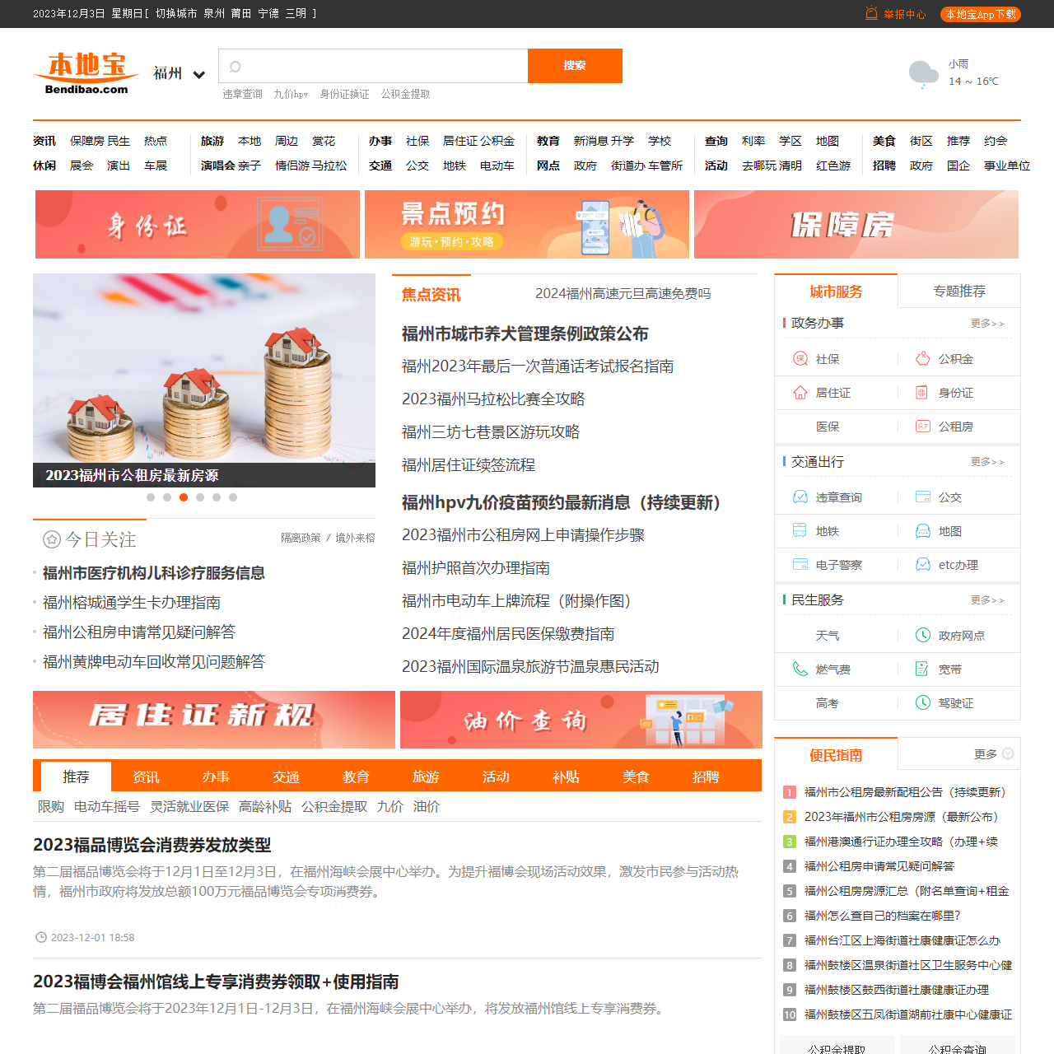Click the 泉州 city link in the top bar
Image resolution: width=1054 pixels, height=1054 pixels.
tap(214, 14)
